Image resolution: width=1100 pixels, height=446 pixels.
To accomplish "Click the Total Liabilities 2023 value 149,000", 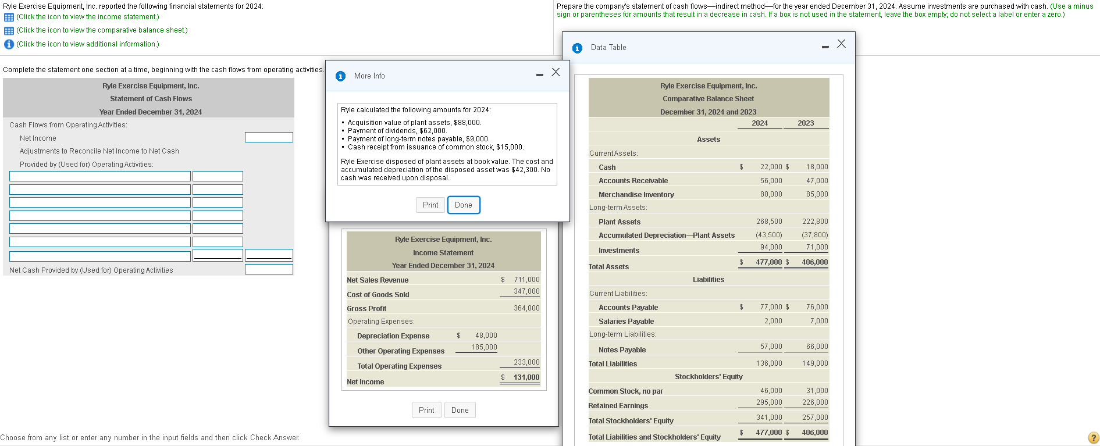I will pos(815,363).
